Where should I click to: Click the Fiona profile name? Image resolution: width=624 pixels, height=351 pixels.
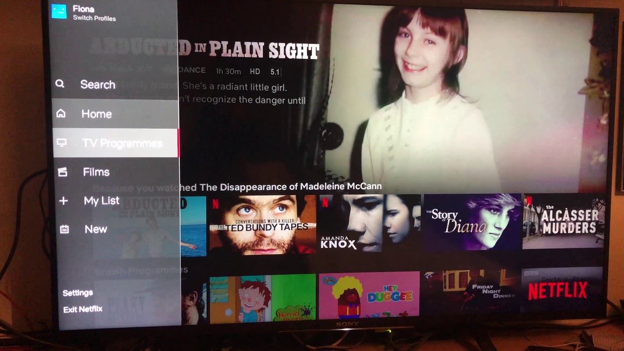pos(83,9)
